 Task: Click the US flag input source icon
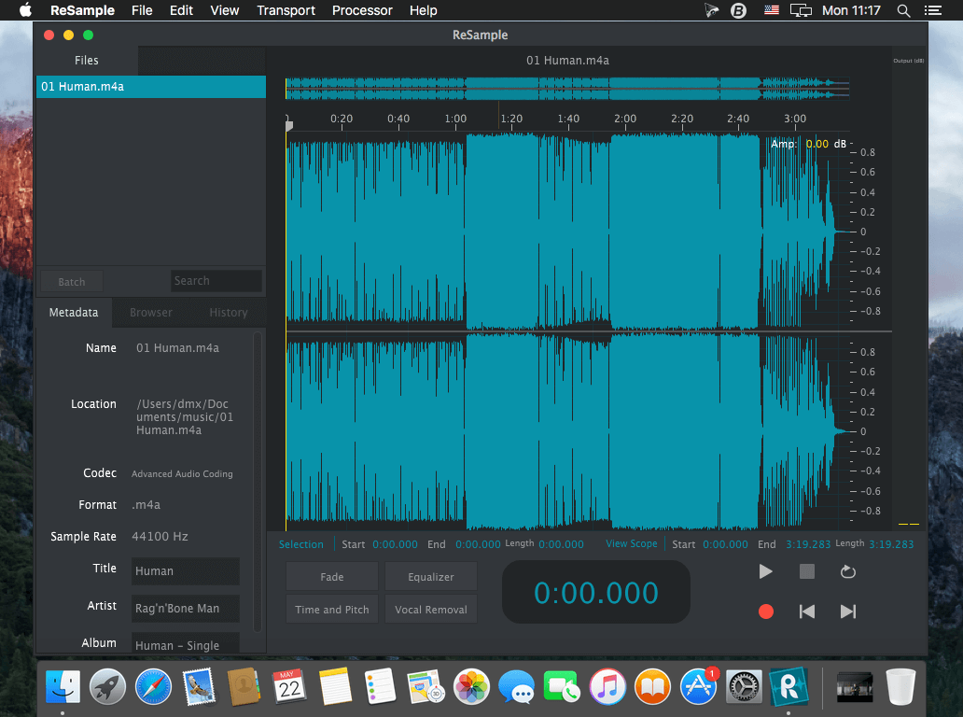coord(772,10)
